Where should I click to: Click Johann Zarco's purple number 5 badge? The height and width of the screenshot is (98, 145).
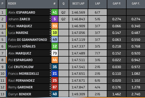coord(55,19)
